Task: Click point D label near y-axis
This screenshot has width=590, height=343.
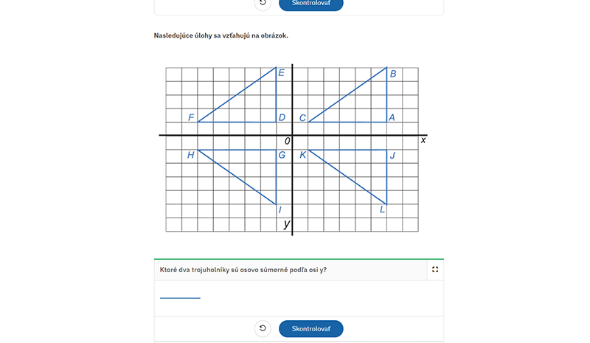Action: [x=282, y=117]
